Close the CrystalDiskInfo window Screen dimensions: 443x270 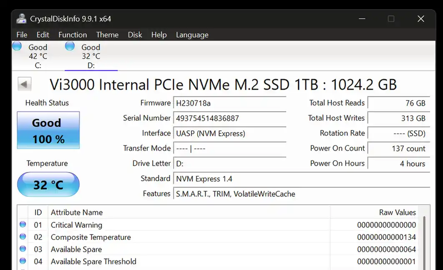point(420,19)
